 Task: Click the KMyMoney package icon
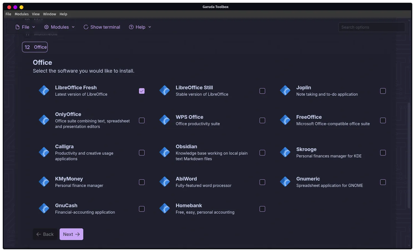pos(44,182)
